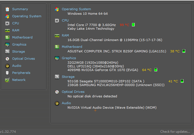The height and width of the screenshot is (135, 194).
Task: Click the DELL UP3216Q monitor entry
Action: 96,66
